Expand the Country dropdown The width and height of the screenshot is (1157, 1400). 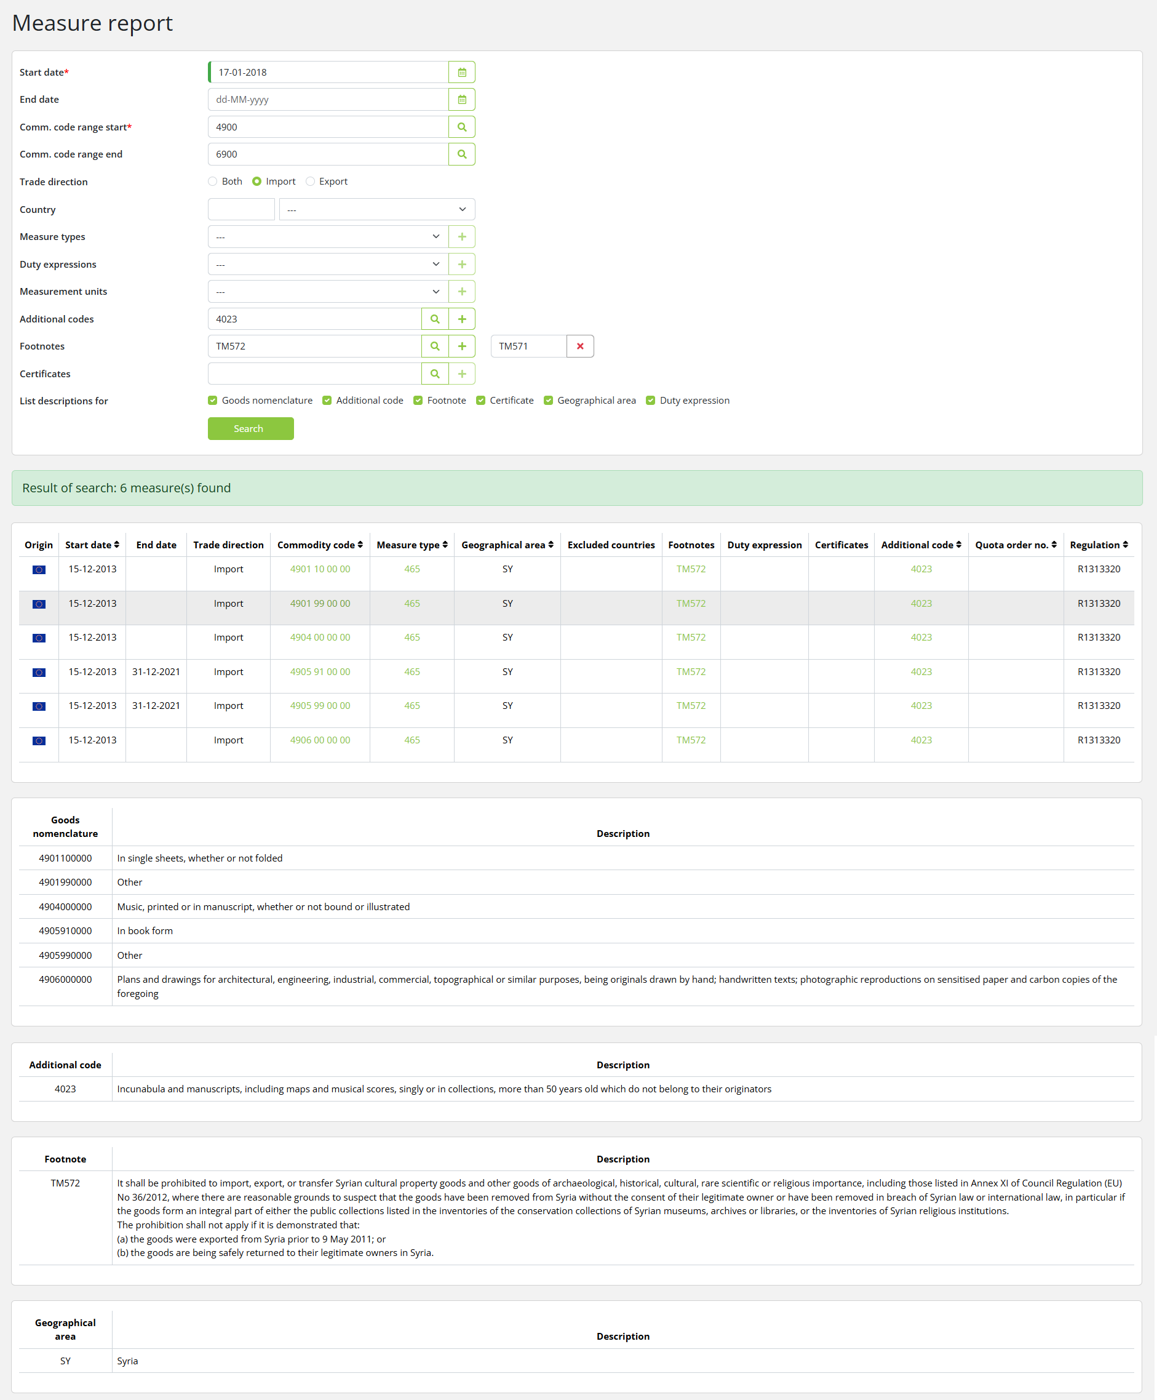[x=376, y=209]
